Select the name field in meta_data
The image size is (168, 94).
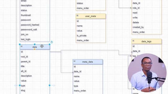tap(88, 76)
